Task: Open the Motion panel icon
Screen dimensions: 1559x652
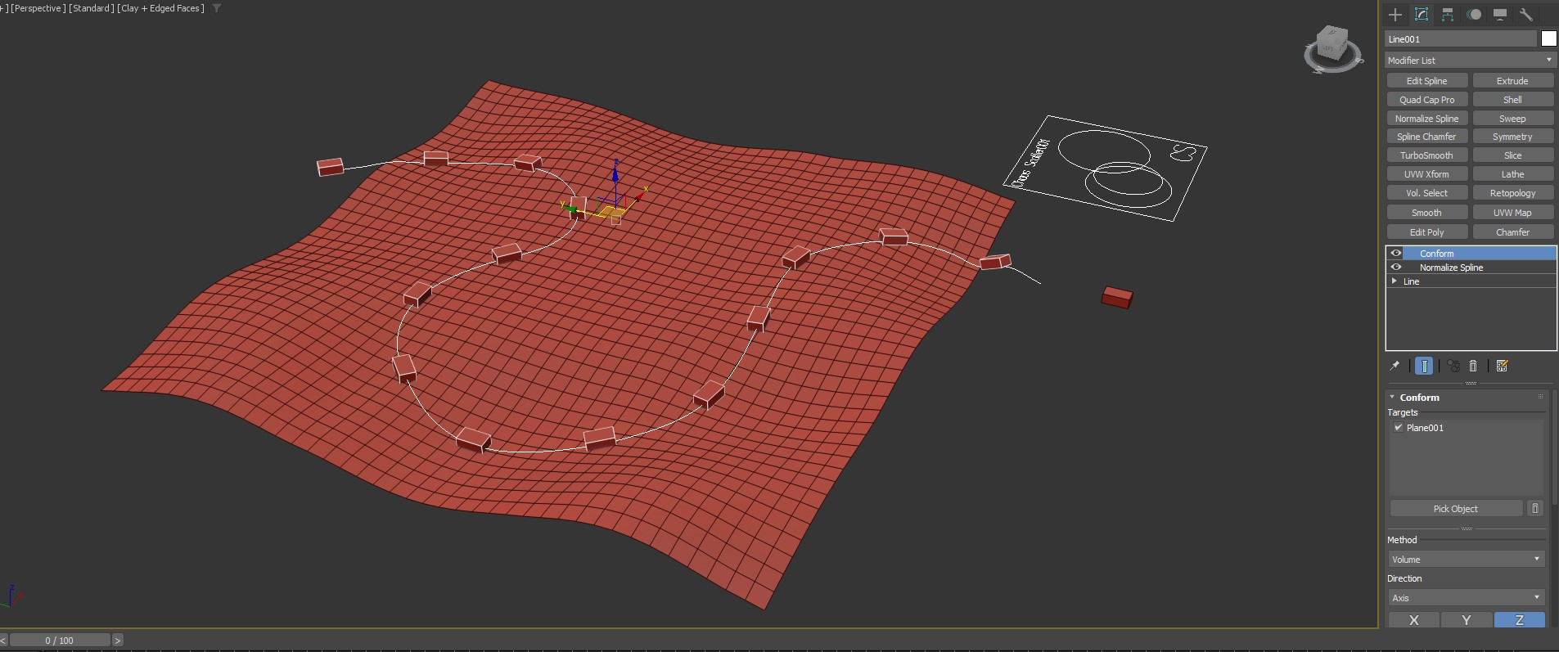Action: click(1474, 15)
